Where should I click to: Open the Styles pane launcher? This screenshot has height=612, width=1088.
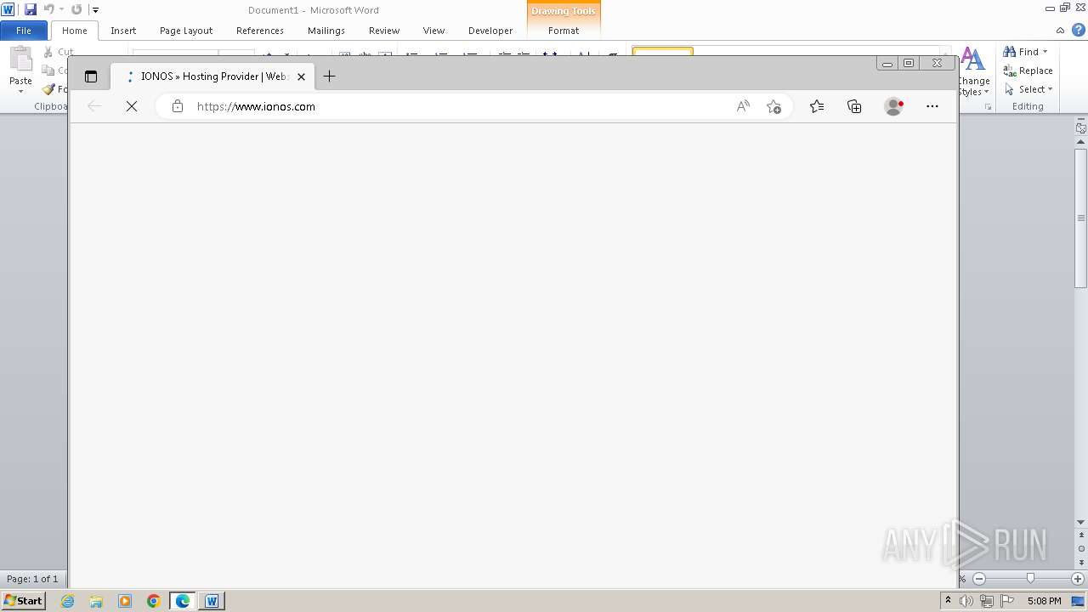pyautogui.click(x=988, y=107)
